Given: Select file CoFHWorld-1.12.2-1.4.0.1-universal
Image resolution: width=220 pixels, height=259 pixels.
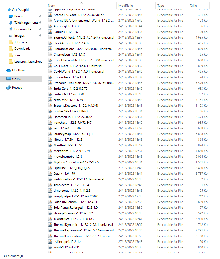Looking at the screenshot, I should 79,72.
